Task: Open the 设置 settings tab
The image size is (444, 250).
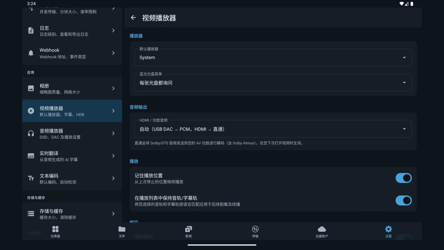Action: click(389, 232)
